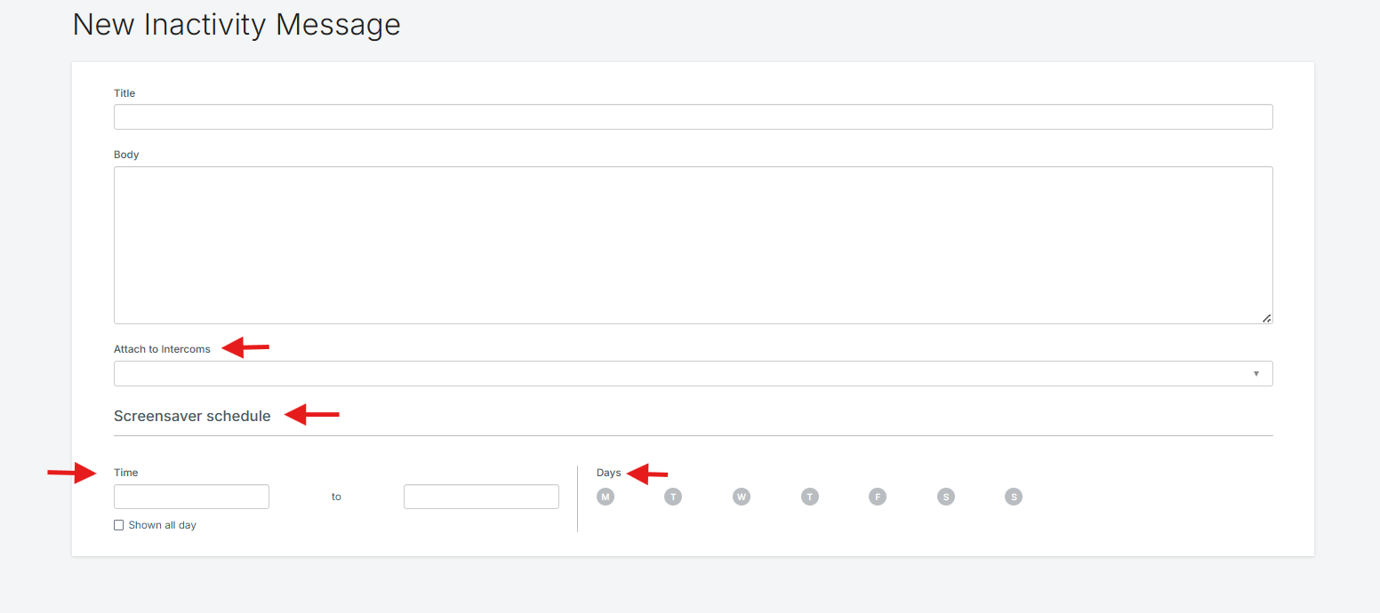This screenshot has width=1380, height=613.
Task: Click the start Time input field
Action: [191, 497]
